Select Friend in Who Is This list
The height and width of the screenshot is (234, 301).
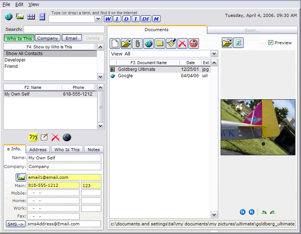coord(50,66)
